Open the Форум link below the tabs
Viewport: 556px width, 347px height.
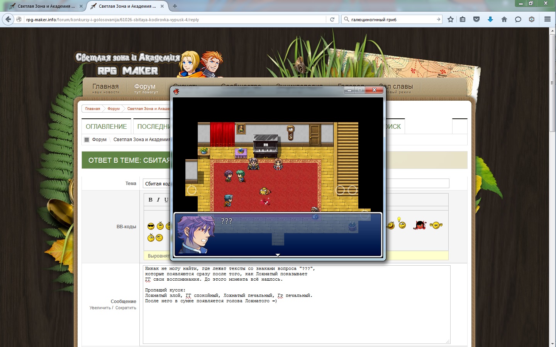pos(99,140)
